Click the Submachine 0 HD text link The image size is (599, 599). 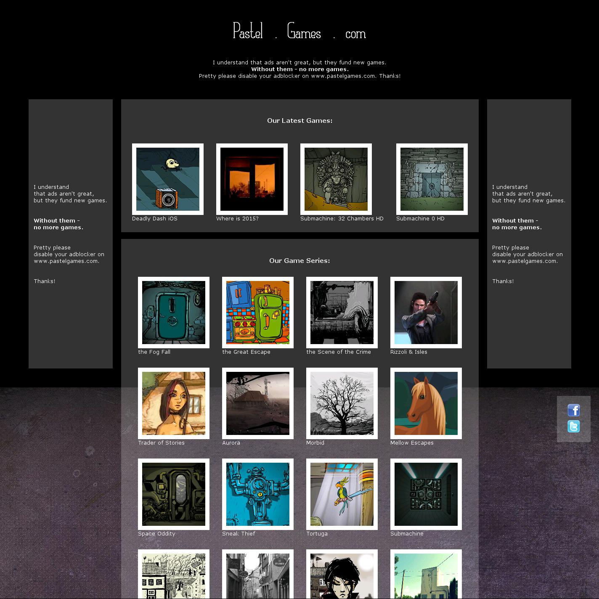(420, 219)
